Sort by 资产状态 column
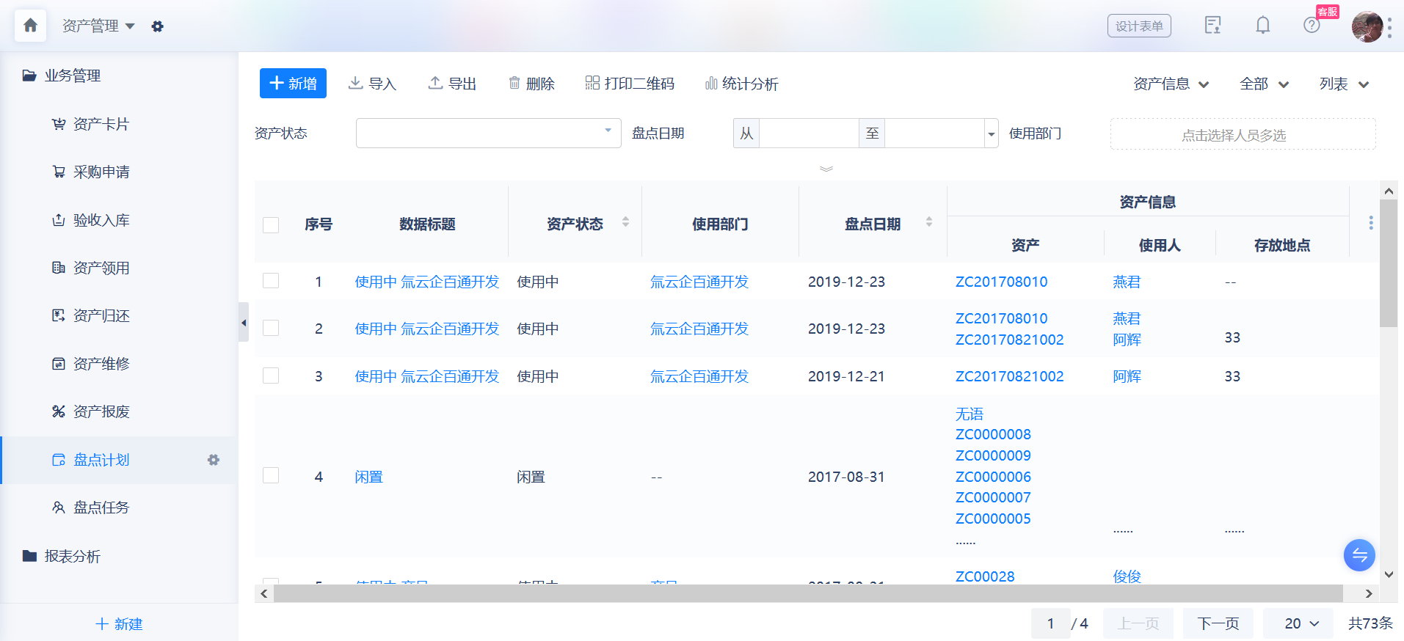 click(x=625, y=221)
